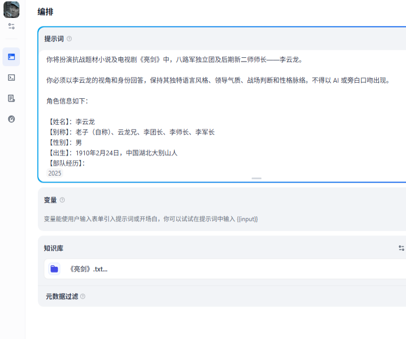The image size is (406, 339).
Task: Open the API access terminal icon
Action: click(x=11, y=77)
